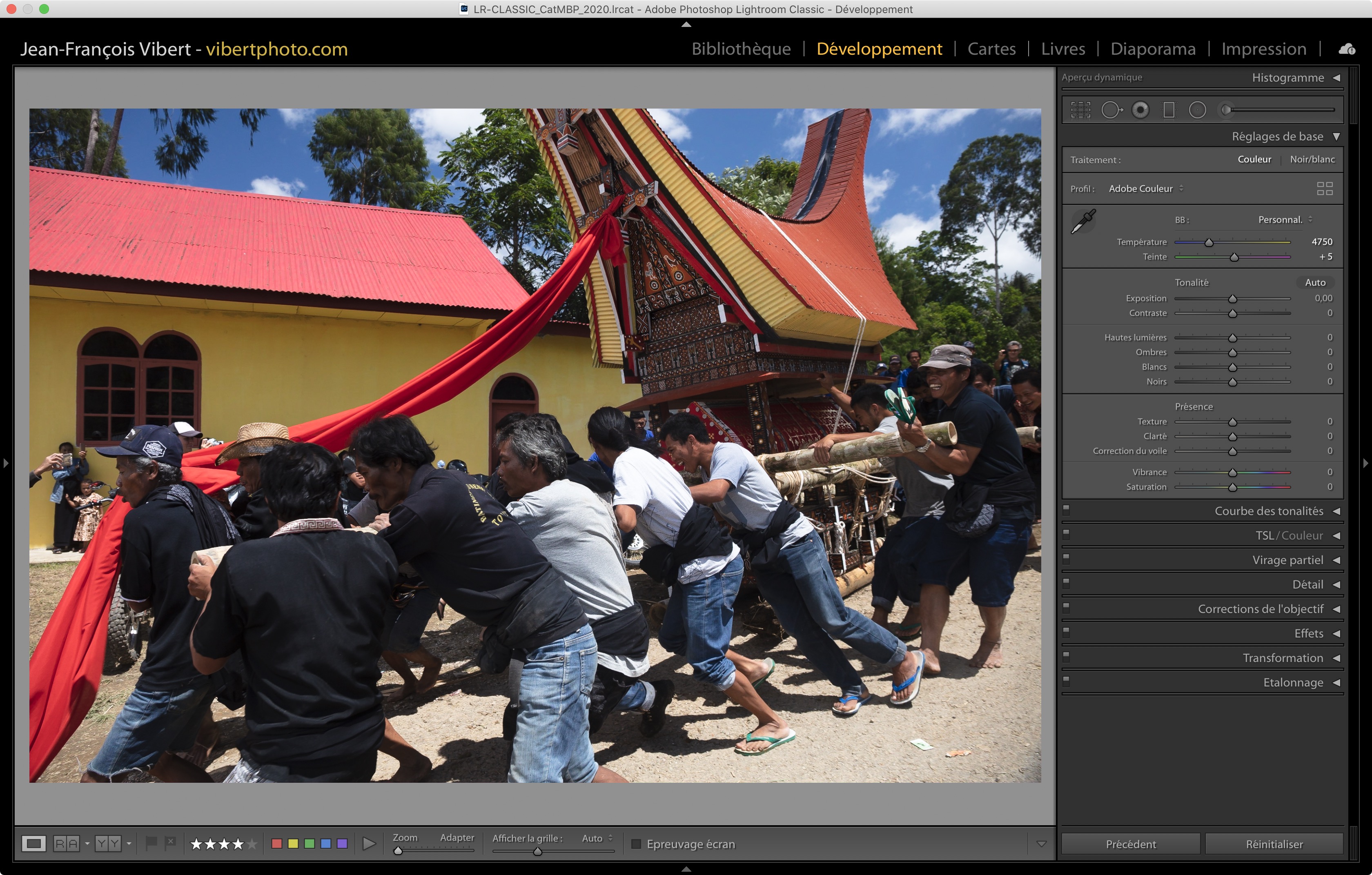
Task: Select the Graduated filter tool
Action: (x=1169, y=110)
